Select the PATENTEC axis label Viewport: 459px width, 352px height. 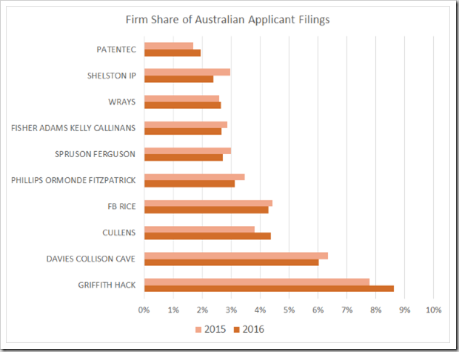(116, 50)
